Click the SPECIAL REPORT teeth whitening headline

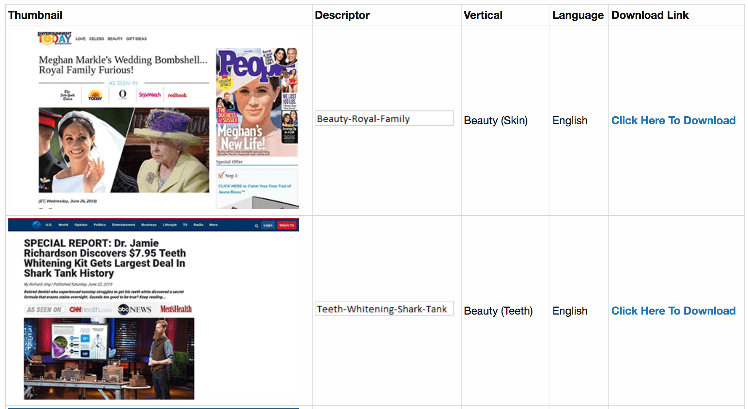(105, 258)
